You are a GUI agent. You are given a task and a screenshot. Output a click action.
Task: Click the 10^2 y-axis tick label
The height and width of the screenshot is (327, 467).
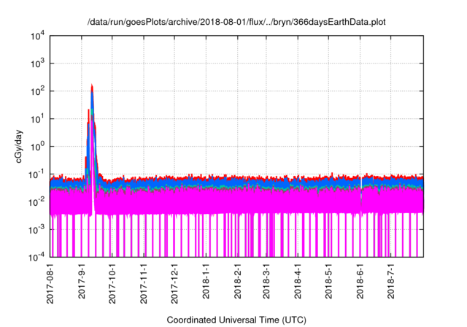(x=37, y=91)
